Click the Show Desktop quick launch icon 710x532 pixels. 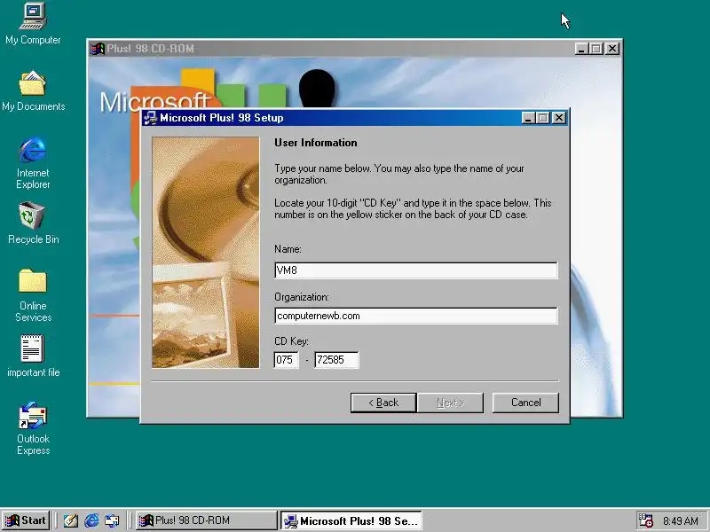pos(71,520)
